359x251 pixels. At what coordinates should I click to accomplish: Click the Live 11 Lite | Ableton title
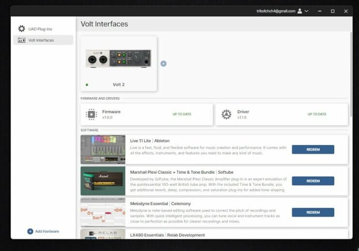pos(150,141)
